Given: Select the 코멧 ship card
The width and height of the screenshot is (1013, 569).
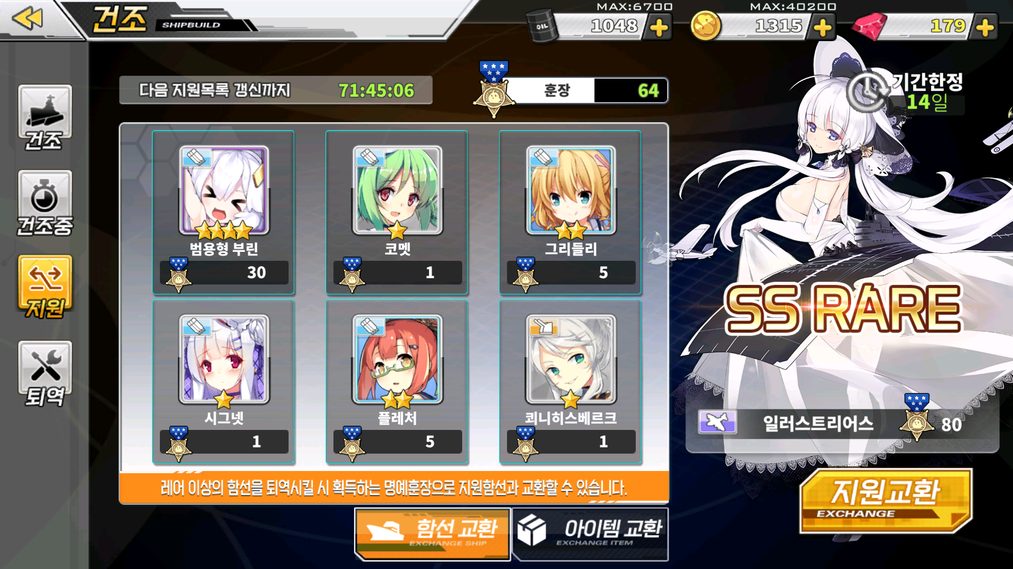Looking at the screenshot, I should click(397, 212).
